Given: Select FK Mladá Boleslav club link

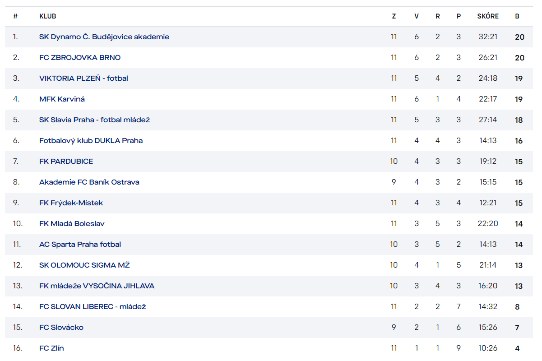Looking at the screenshot, I should pos(72,224).
